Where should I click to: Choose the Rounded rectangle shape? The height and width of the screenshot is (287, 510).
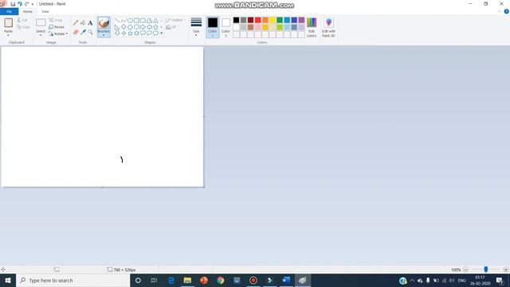(143, 21)
